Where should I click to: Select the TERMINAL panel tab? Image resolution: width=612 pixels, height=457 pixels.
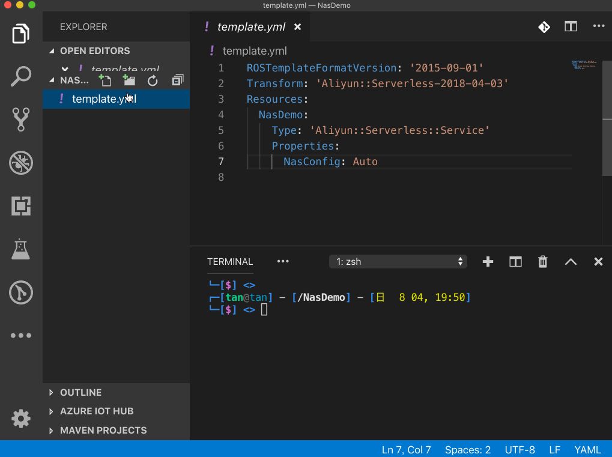(230, 261)
